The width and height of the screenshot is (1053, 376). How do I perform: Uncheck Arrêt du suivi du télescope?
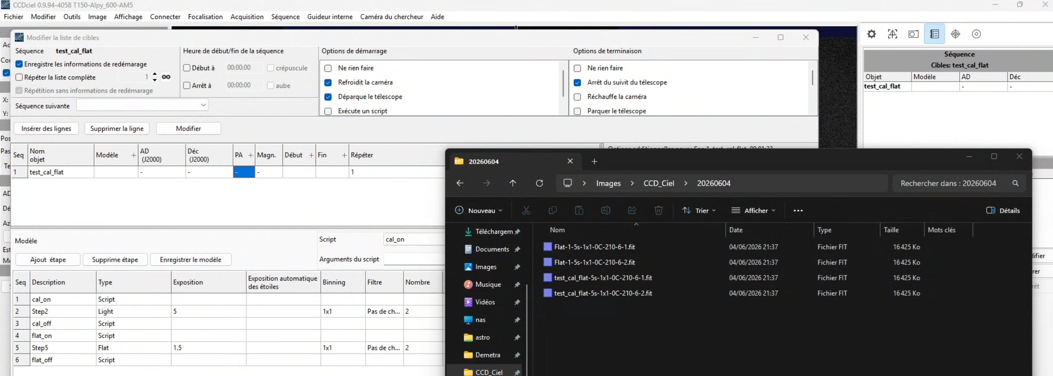577,83
